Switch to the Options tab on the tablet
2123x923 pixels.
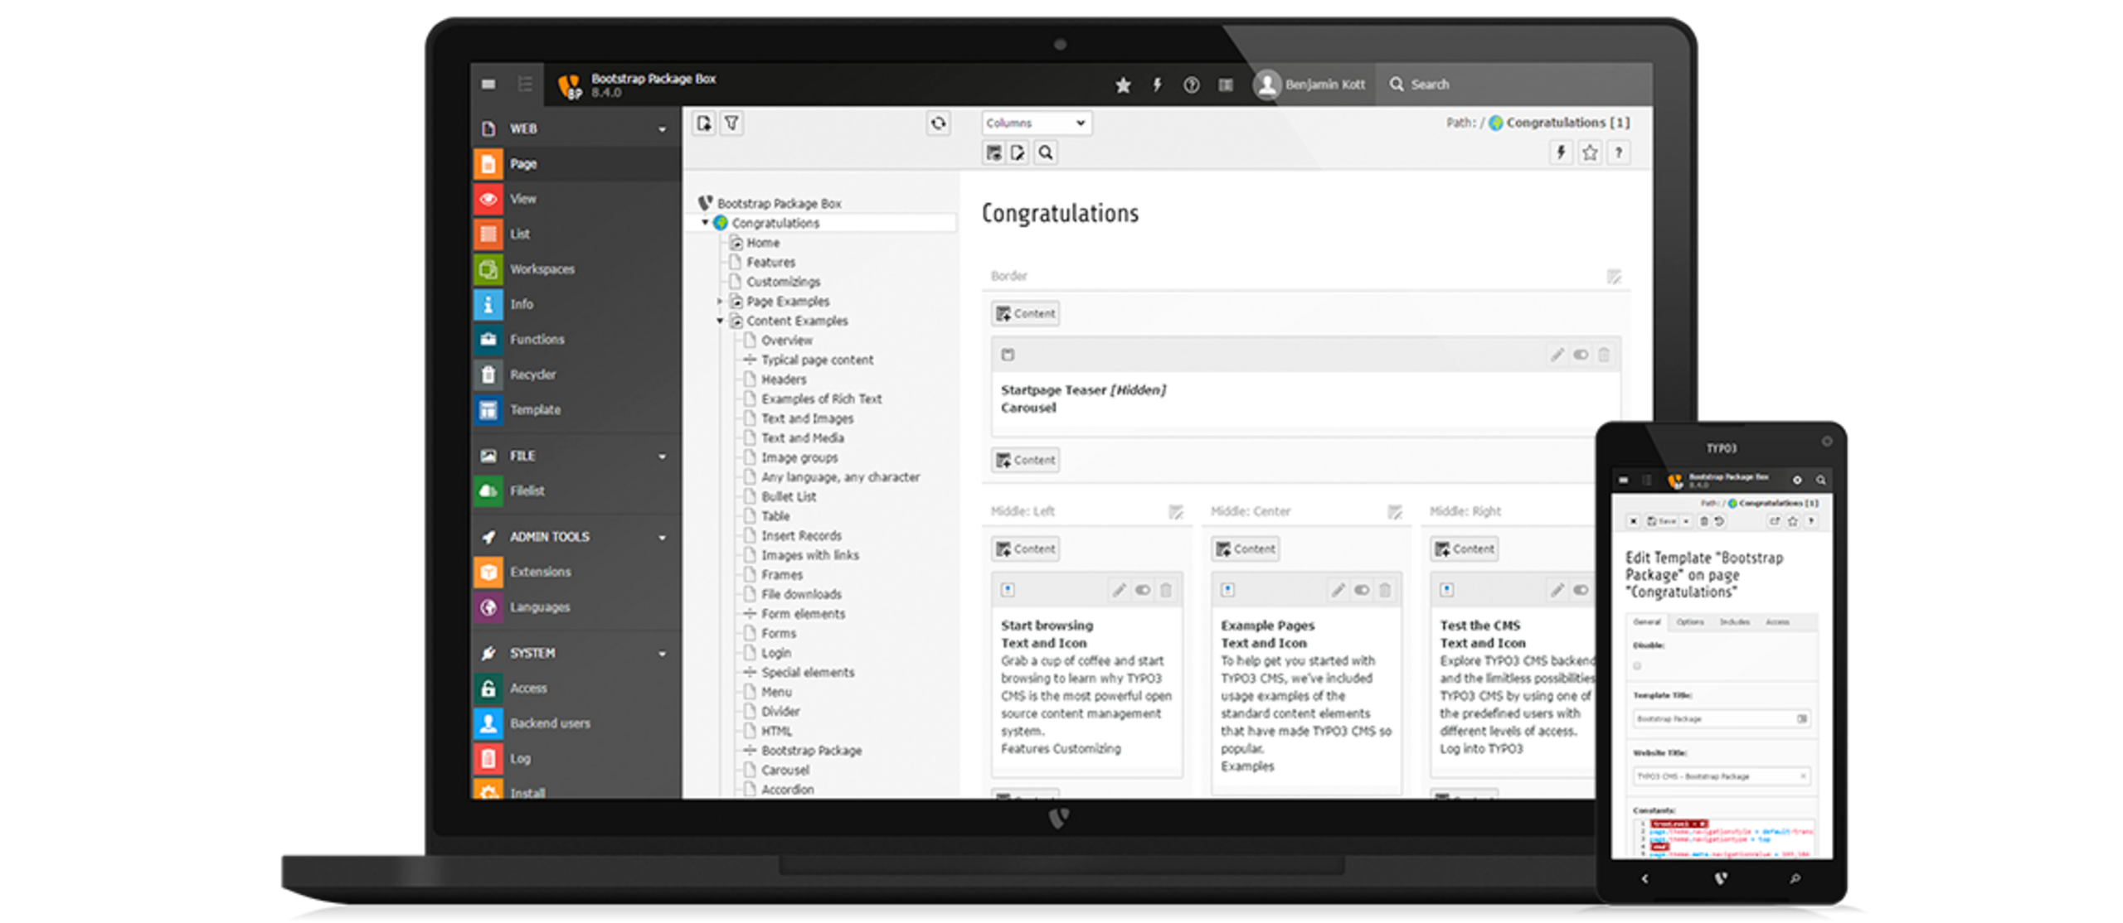click(x=1689, y=622)
